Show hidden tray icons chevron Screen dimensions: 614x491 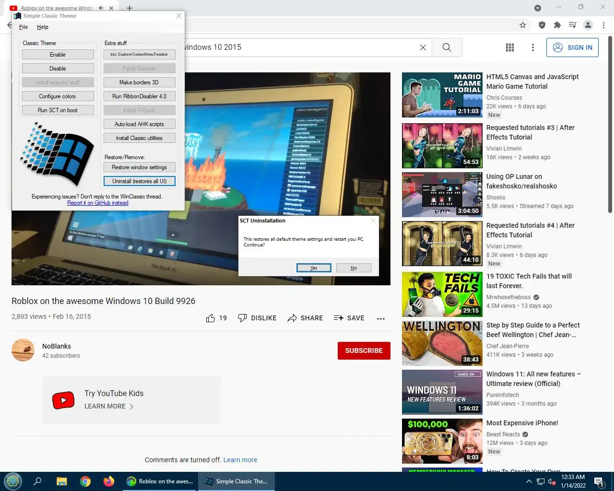[529, 481]
